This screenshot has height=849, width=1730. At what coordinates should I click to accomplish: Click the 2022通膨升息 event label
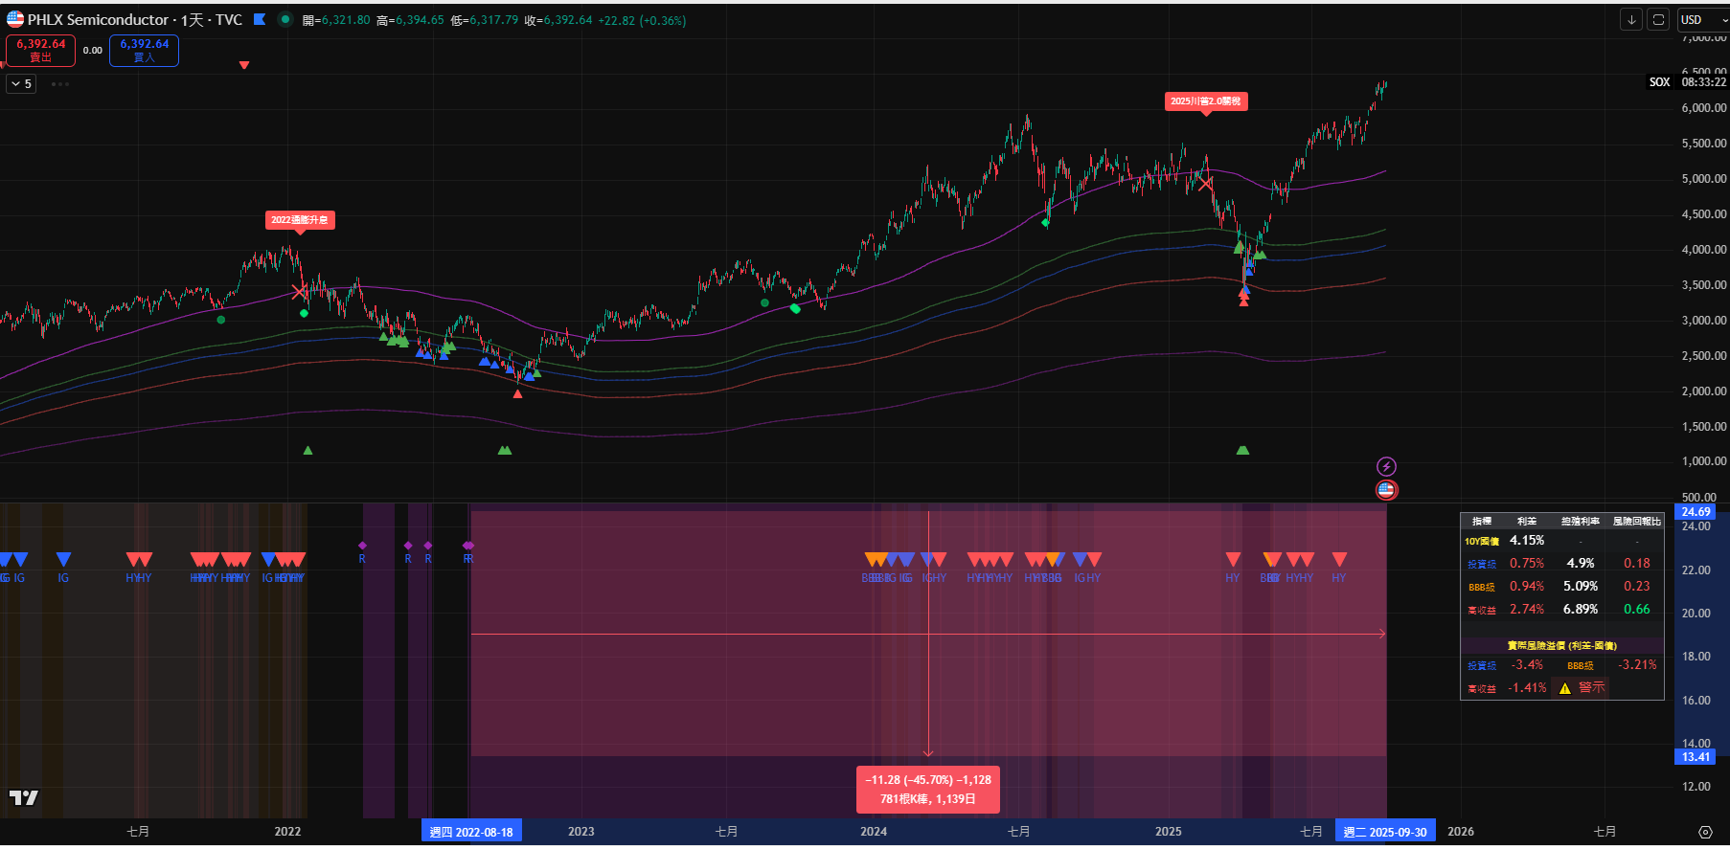299,220
